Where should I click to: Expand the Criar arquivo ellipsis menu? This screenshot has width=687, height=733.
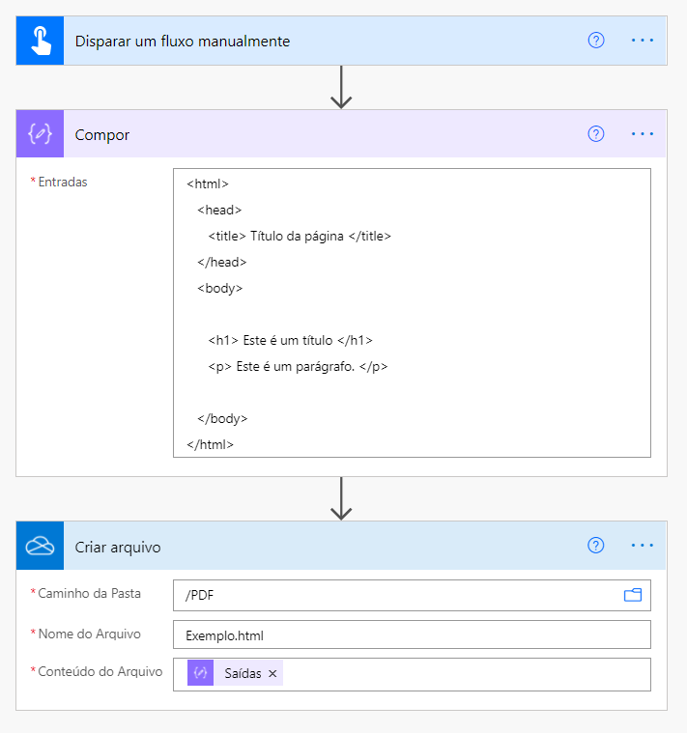(643, 546)
